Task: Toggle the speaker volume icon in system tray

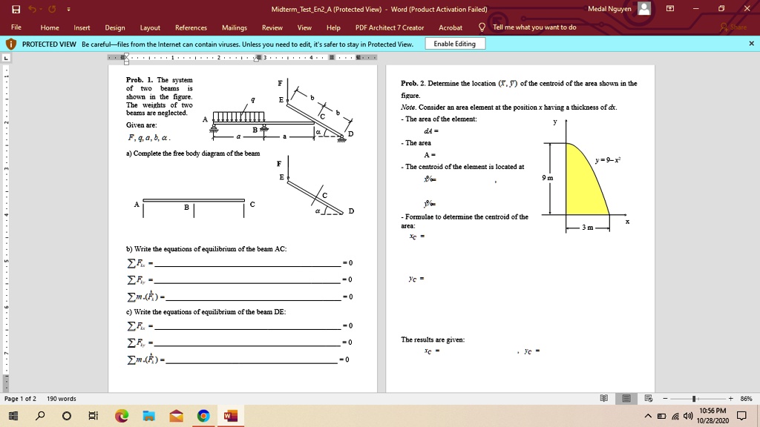Action: [687, 416]
